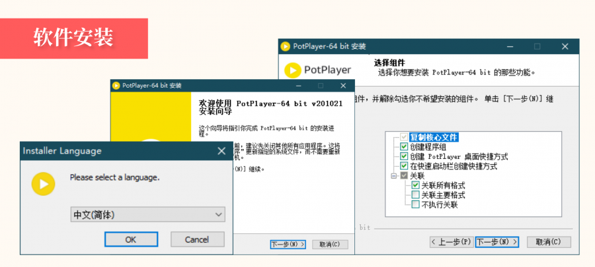Viewport: 595px width, 267px height.
Task: Select the 关联主要格式 option
Action: point(416,195)
